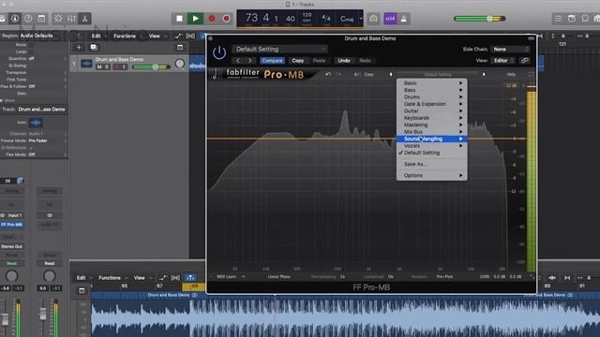Open Linear Phase processing mode dropdown
600x337 pixels.
pyautogui.click(x=279, y=276)
